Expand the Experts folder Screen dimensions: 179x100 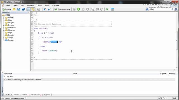tap(4, 18)
